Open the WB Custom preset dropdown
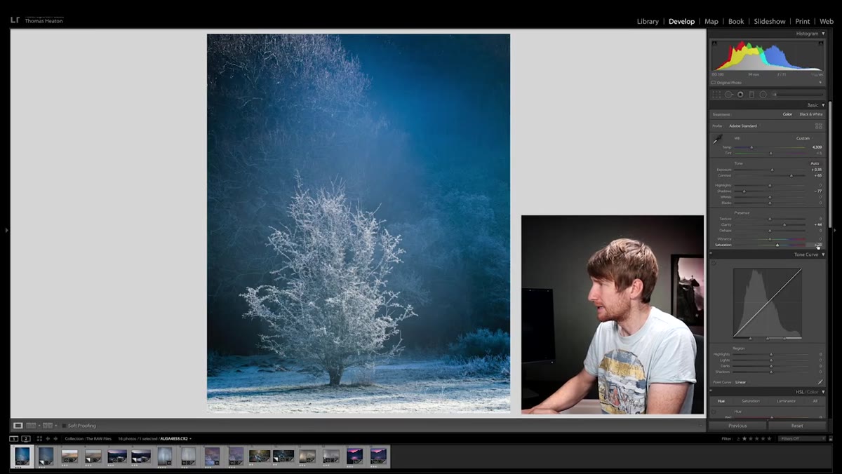This screenshot has height=474, width=842. [x=803, y=138]
